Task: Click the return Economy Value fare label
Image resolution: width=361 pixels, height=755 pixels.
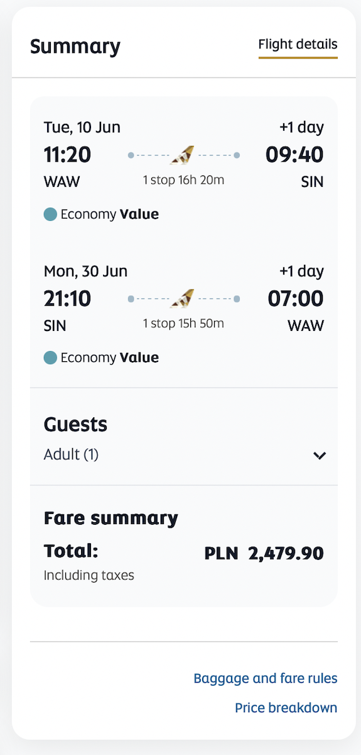Action: pos(109,358)
